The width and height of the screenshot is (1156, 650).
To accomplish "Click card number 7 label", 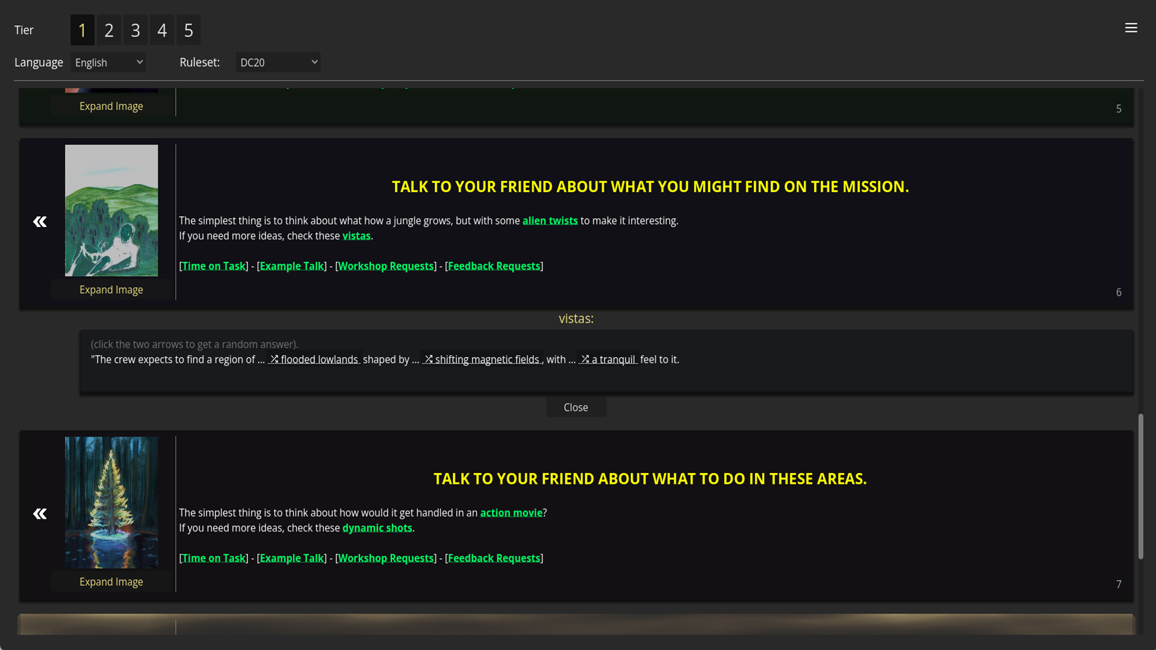I will pos(1119,584).
